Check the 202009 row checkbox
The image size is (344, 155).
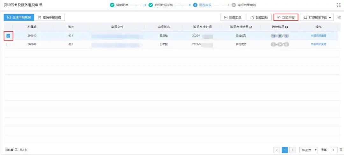(8, 44)
